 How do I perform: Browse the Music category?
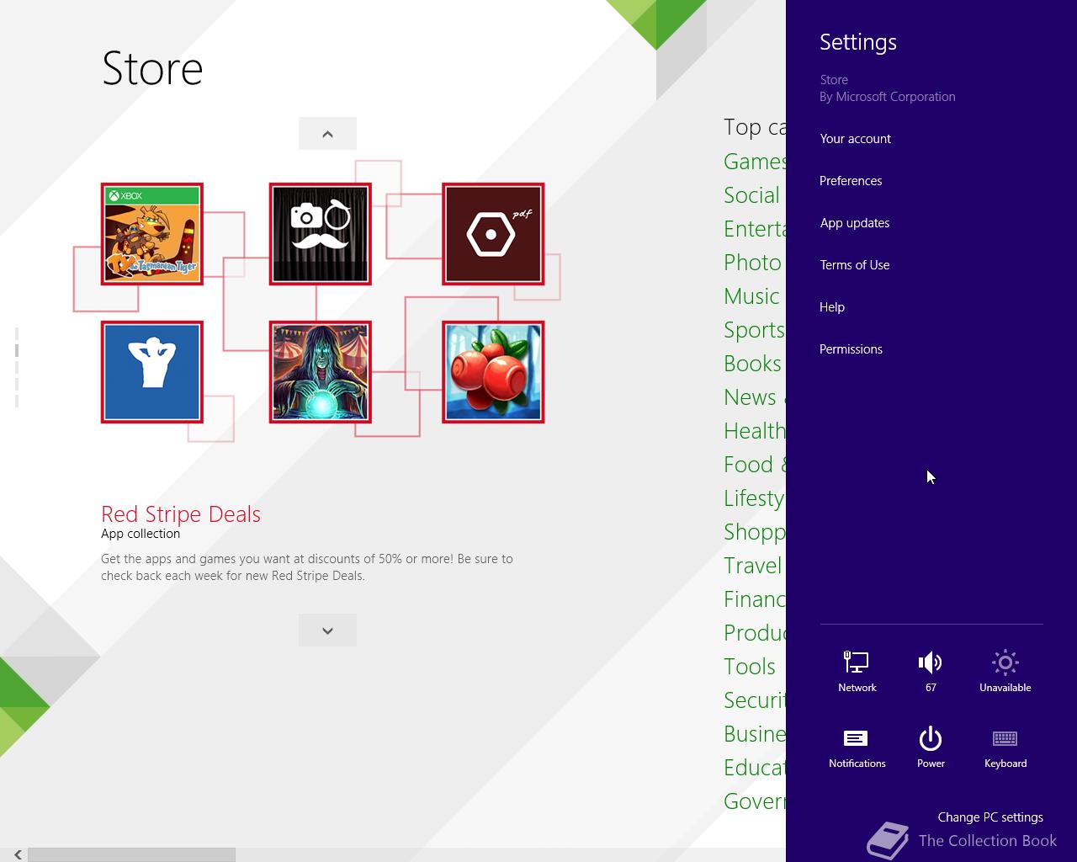pos(752,296)
